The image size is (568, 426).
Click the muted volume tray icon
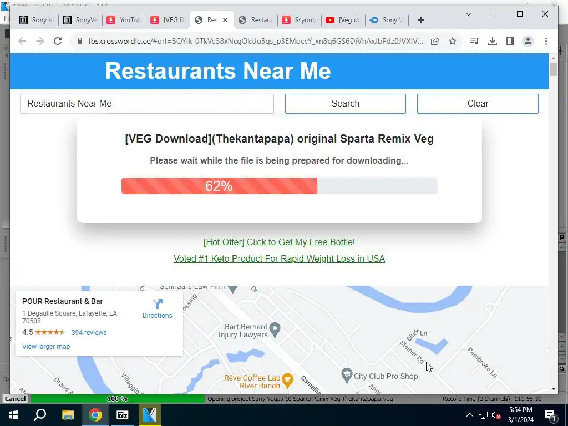tap(496, 415)
